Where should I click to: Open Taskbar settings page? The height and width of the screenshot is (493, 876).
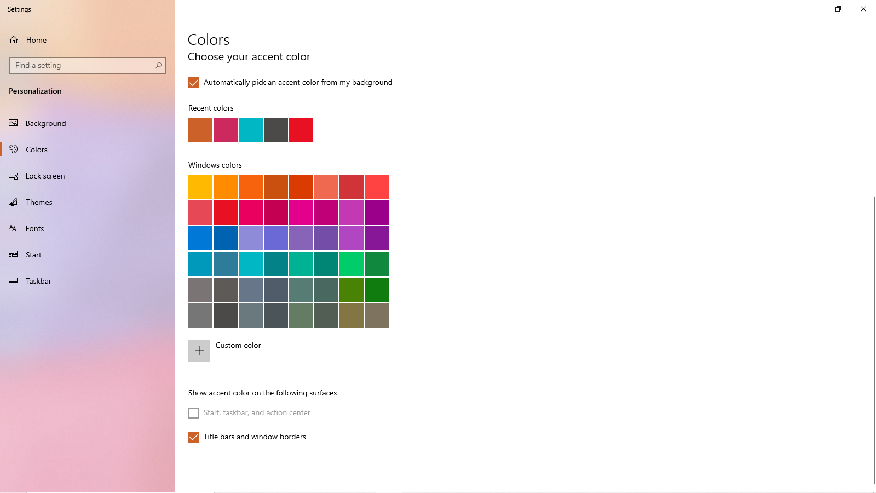pyautogui.click(x=88, y=281)
